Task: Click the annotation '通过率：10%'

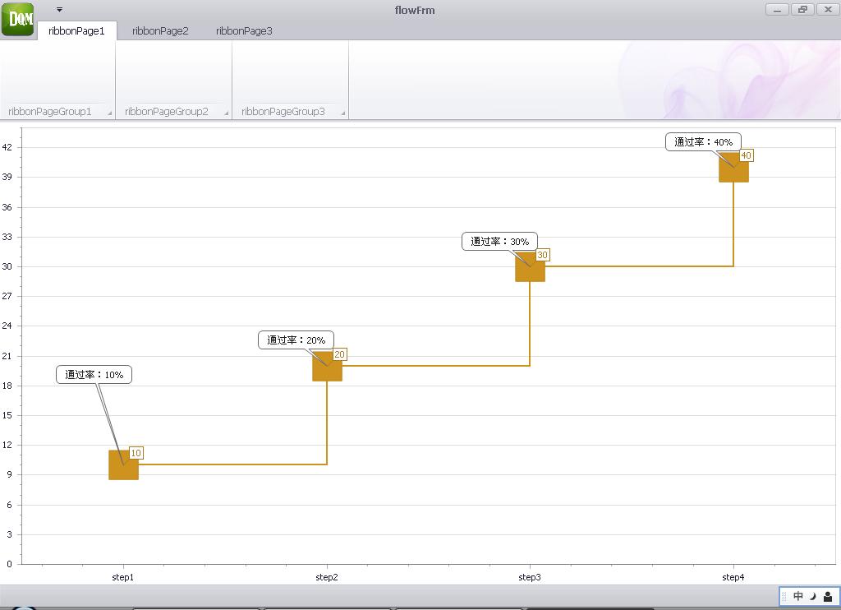Action: coord(94,374)
